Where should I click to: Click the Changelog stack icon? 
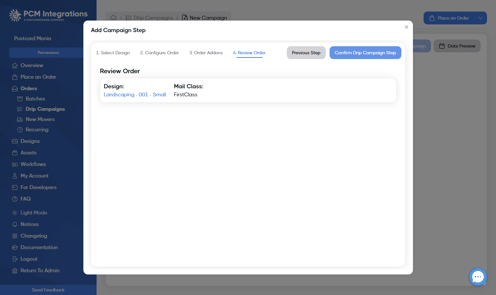[15, 236]
